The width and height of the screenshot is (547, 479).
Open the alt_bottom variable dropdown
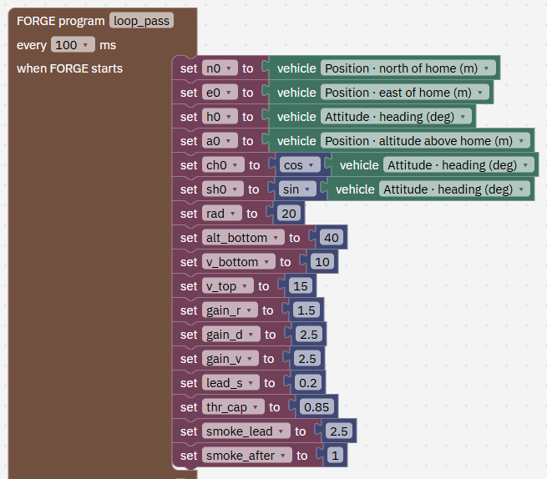pos(243,238)
